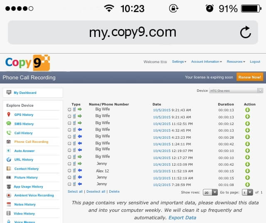Check the 12:17:27 PM call row
The height and width of the screenshot is (223, 266).
tap(69, 157)
